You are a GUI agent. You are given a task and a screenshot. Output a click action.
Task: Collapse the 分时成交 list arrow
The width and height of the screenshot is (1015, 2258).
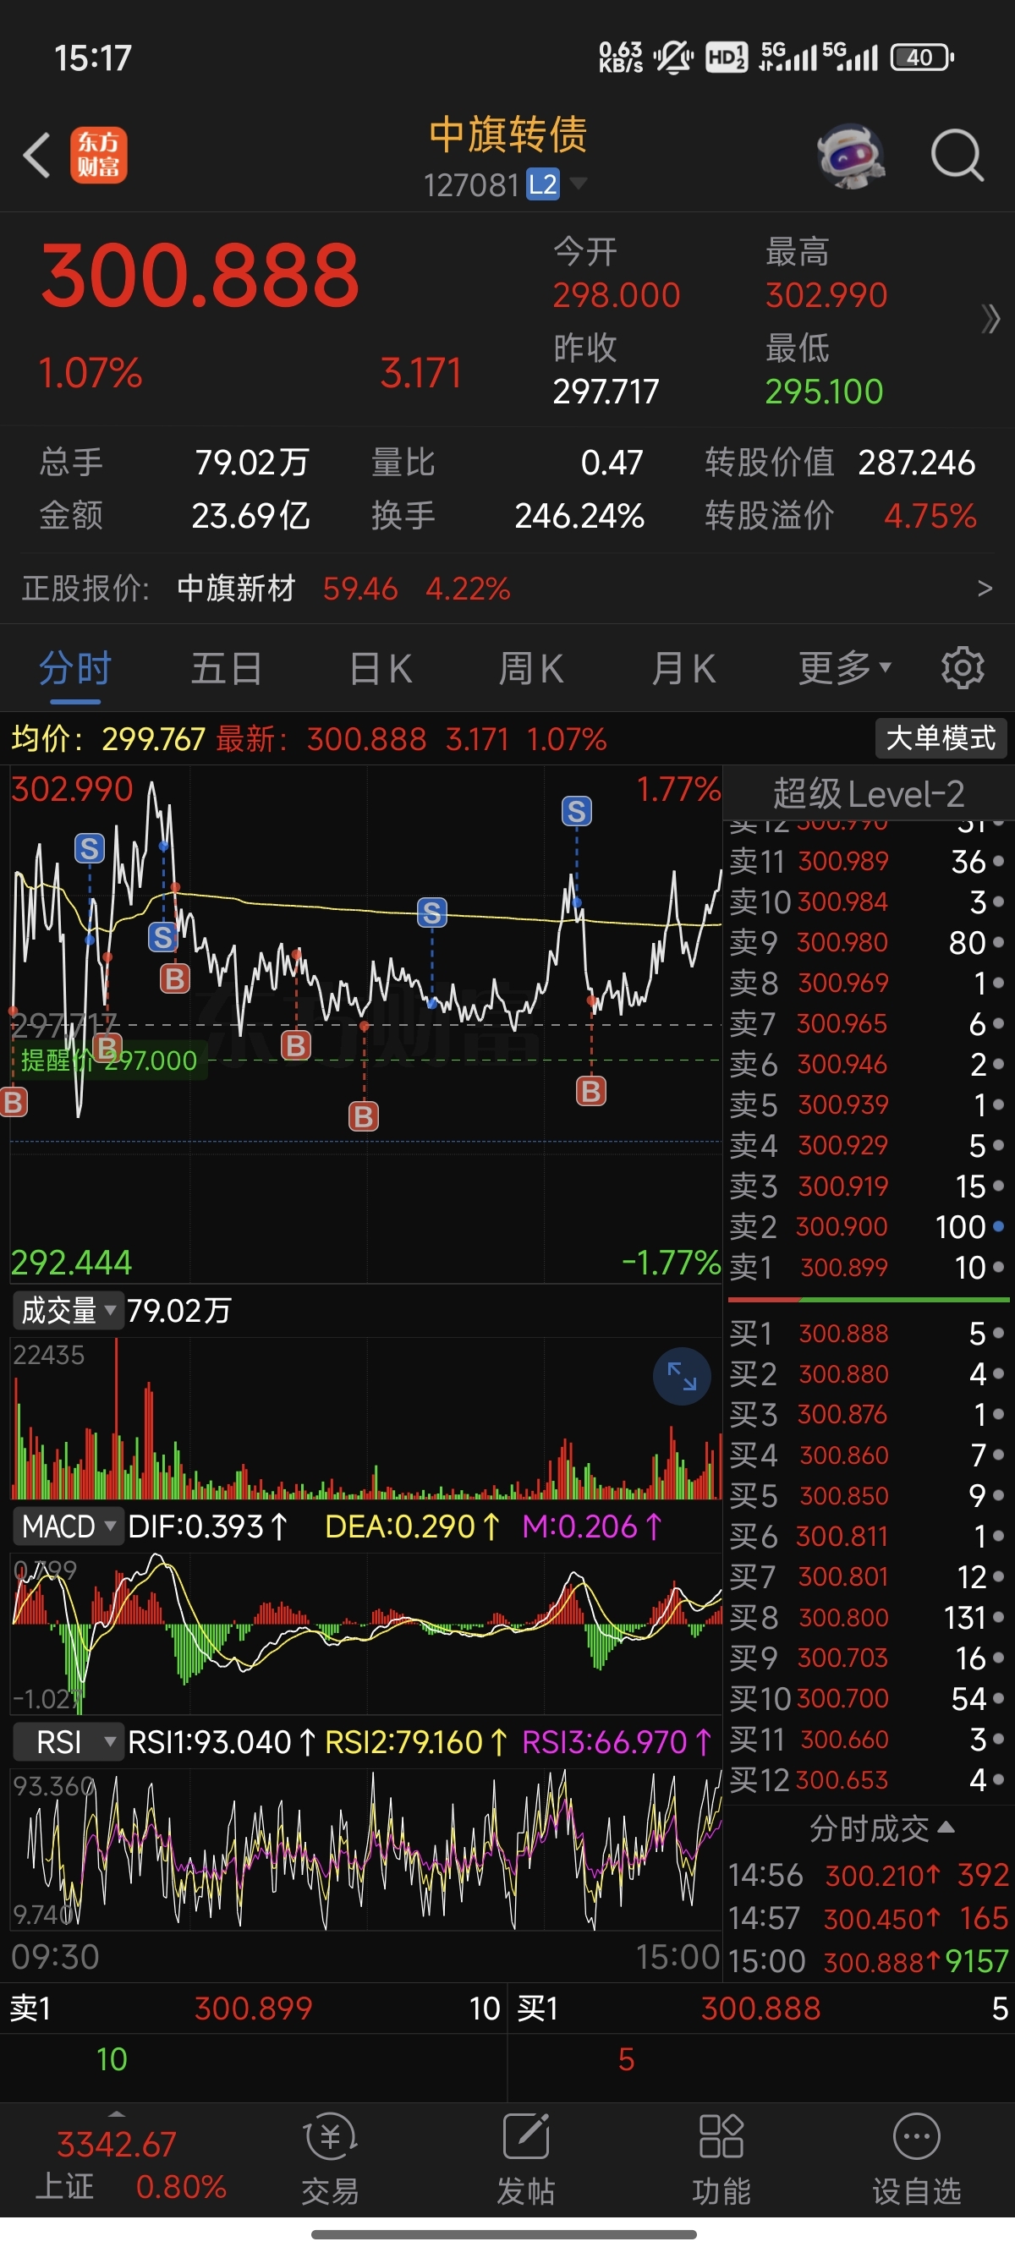click(946, 1828)
